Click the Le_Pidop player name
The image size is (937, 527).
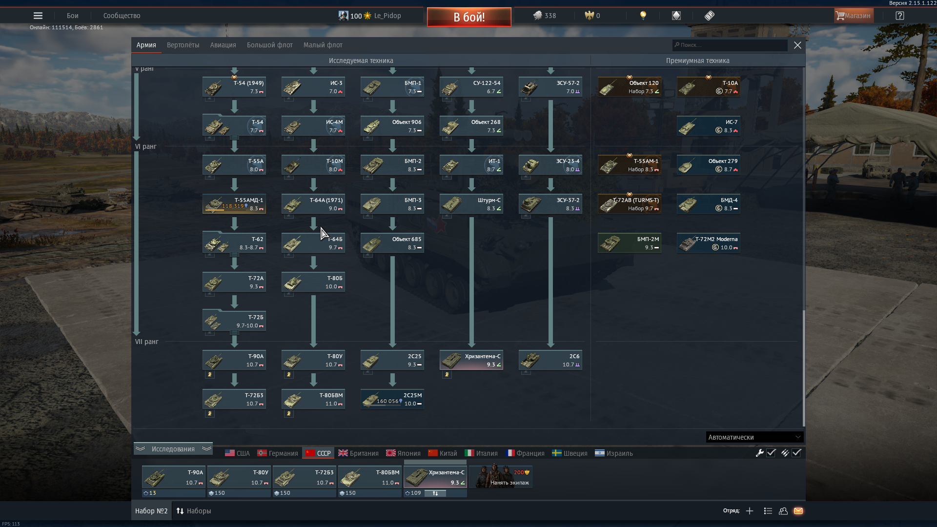(387, 16)
